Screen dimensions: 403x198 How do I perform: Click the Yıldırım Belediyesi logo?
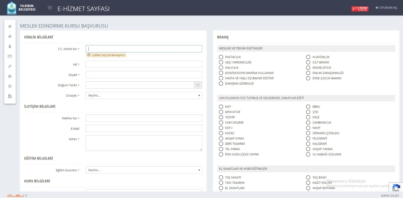tap(21, 8)
